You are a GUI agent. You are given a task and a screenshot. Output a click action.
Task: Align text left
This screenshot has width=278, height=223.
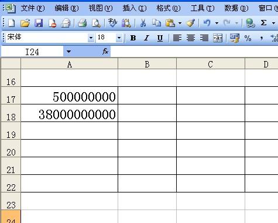(177, 38)
